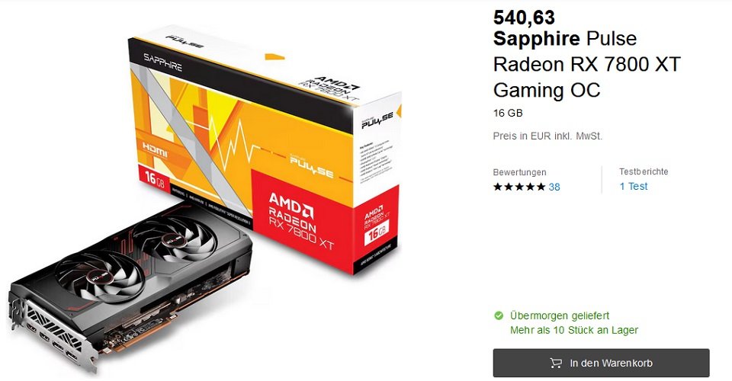Click the Preis in EUR inkl. MwSt. note
Viewport: 732px width, 381px height.
point(547,136)
